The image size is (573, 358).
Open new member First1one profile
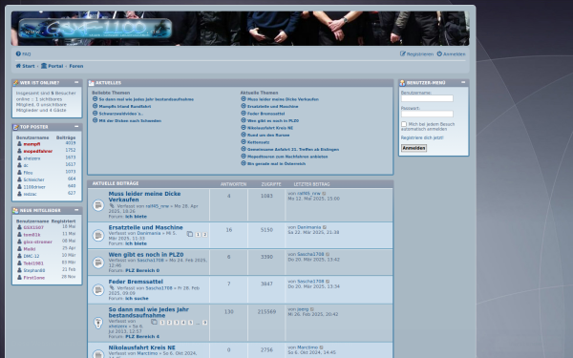pyautogui.click(x=34, y=278)
